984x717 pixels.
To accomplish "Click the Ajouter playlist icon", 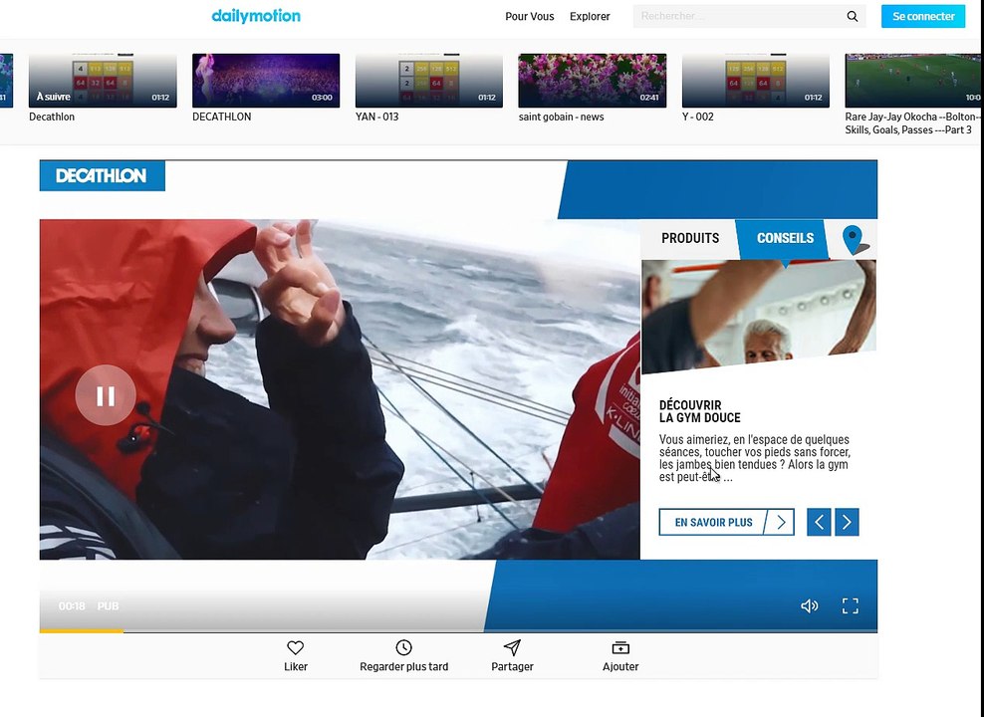I will tap(620, 647).
